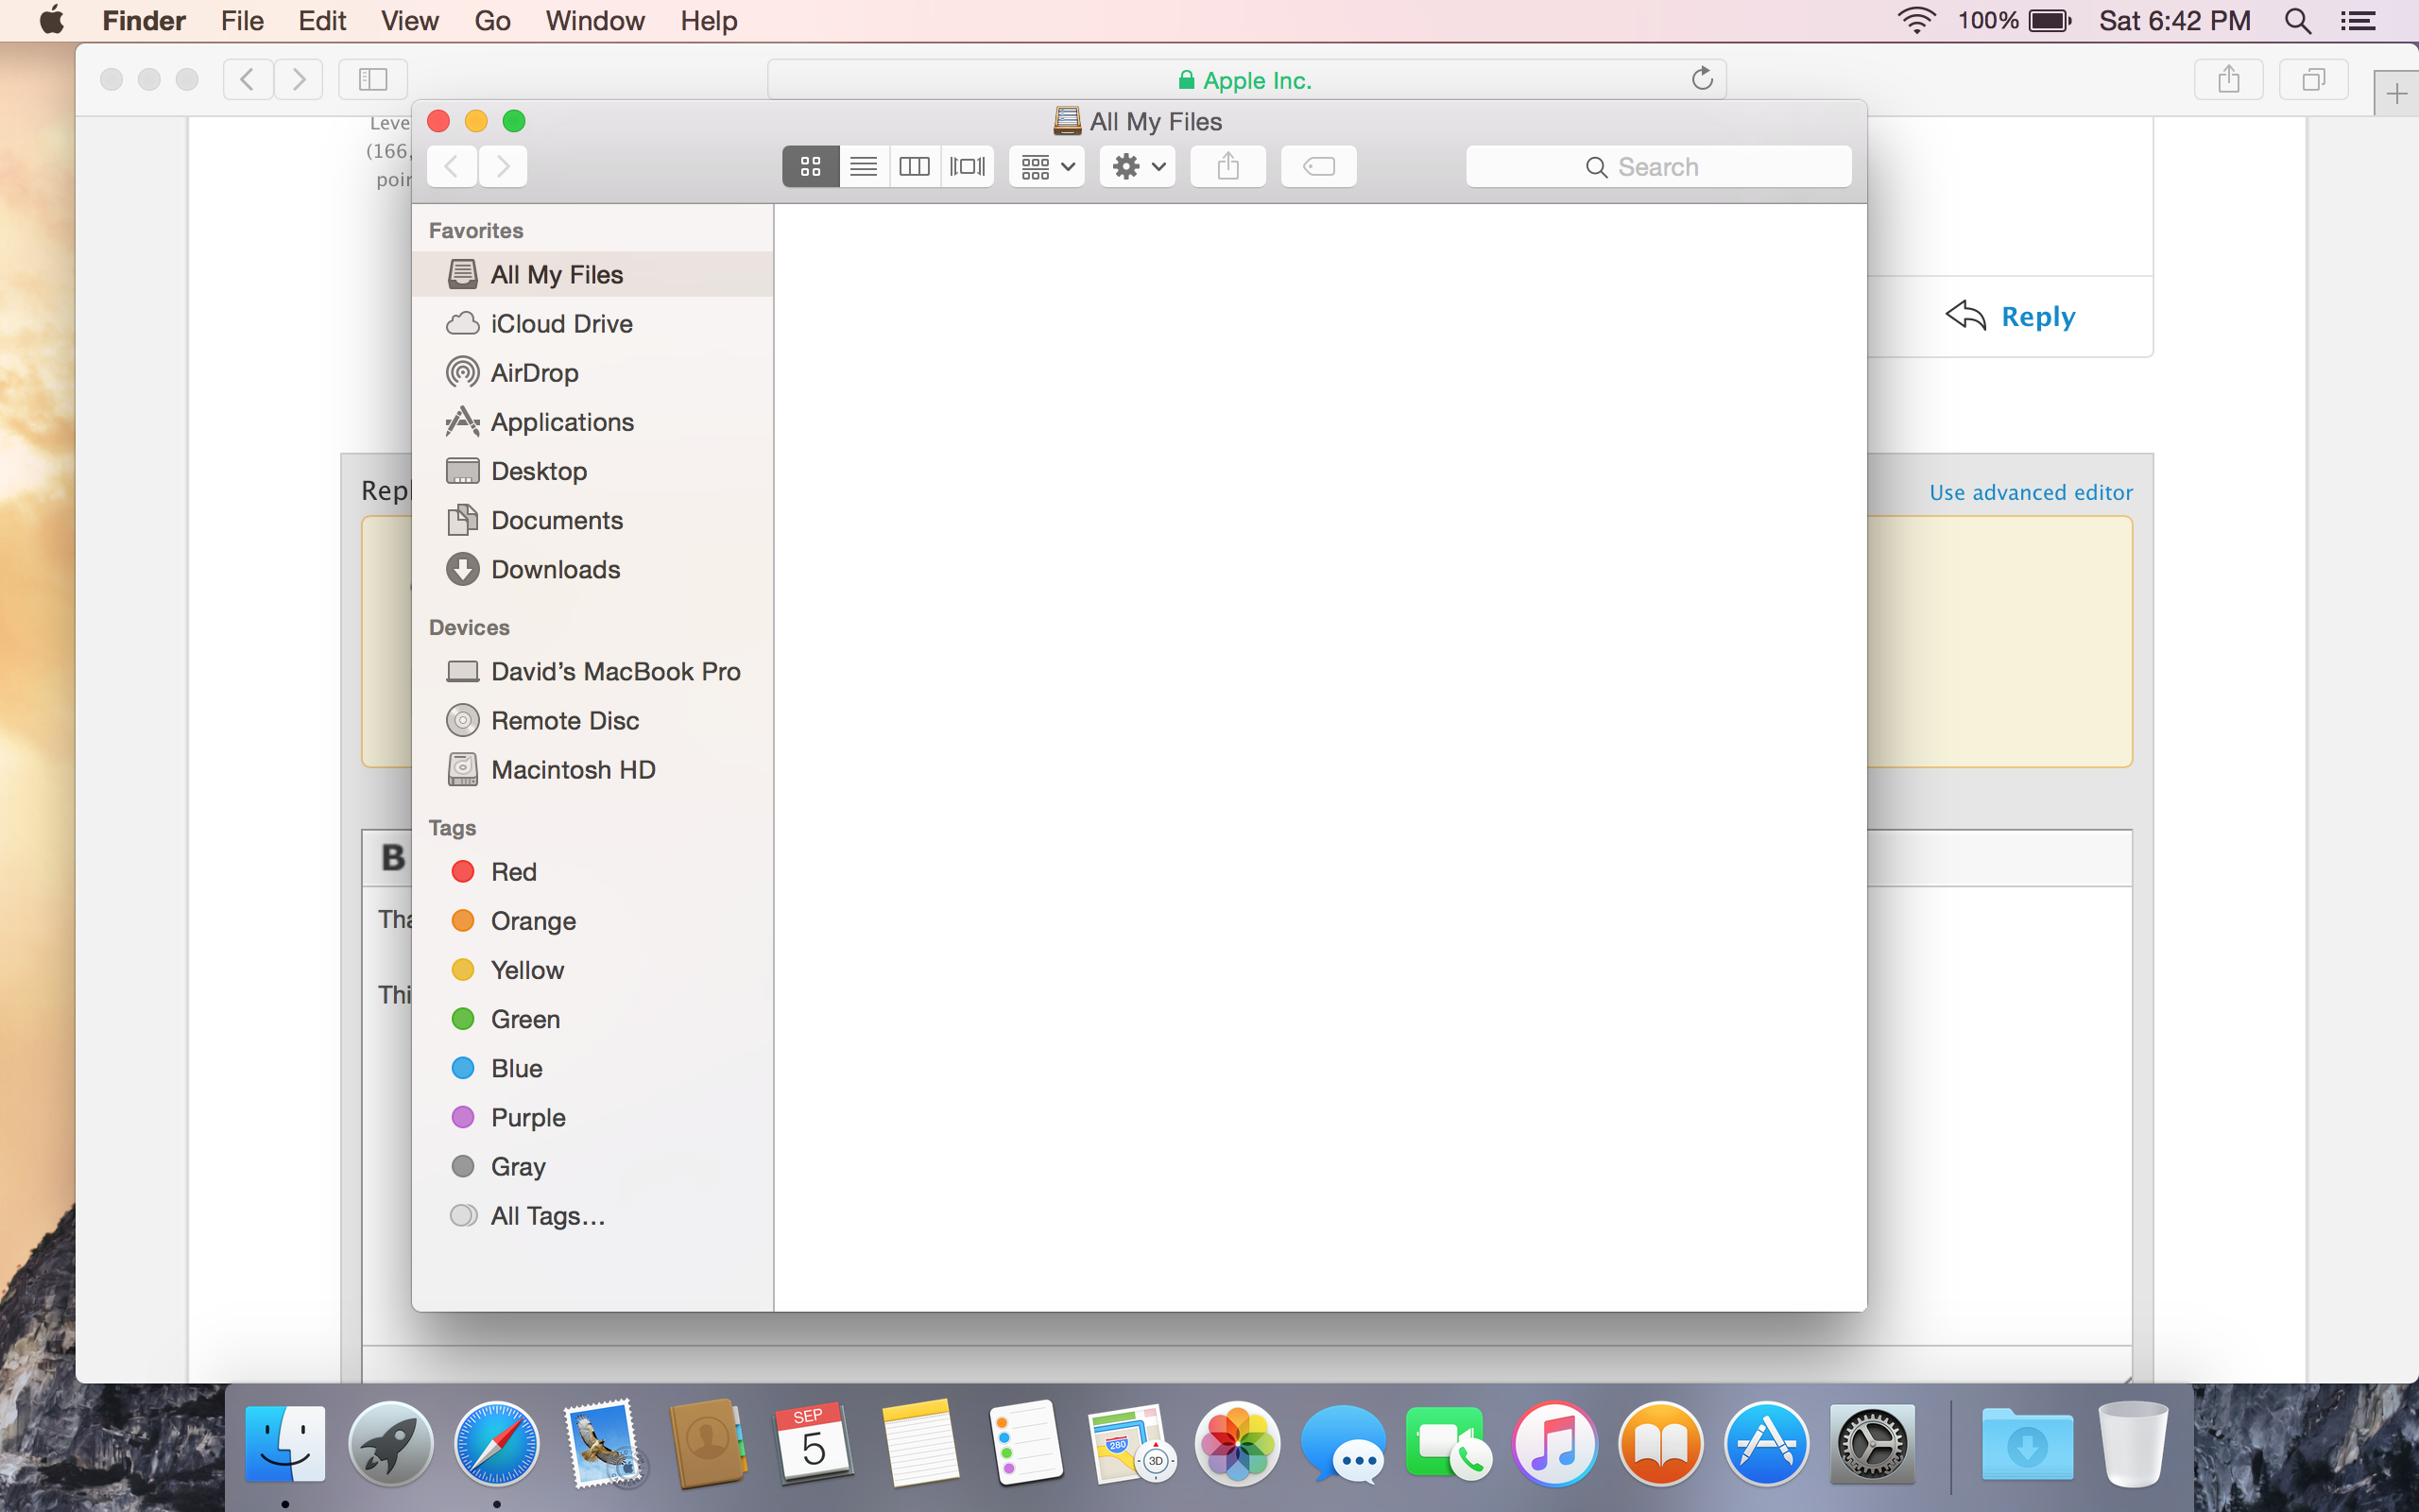
Task: Open the Go menu
Action: 490,20
